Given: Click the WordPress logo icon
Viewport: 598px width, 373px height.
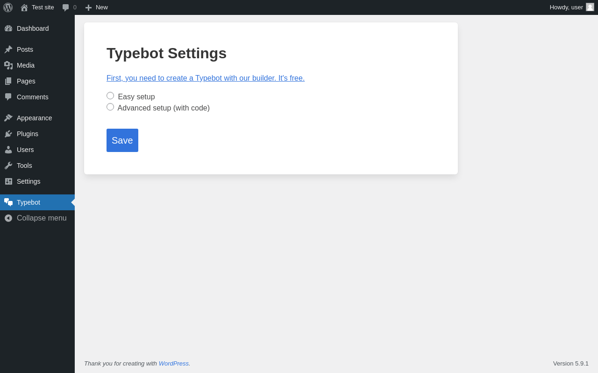Looking at the screenshot, I should (x=8, y=7).
